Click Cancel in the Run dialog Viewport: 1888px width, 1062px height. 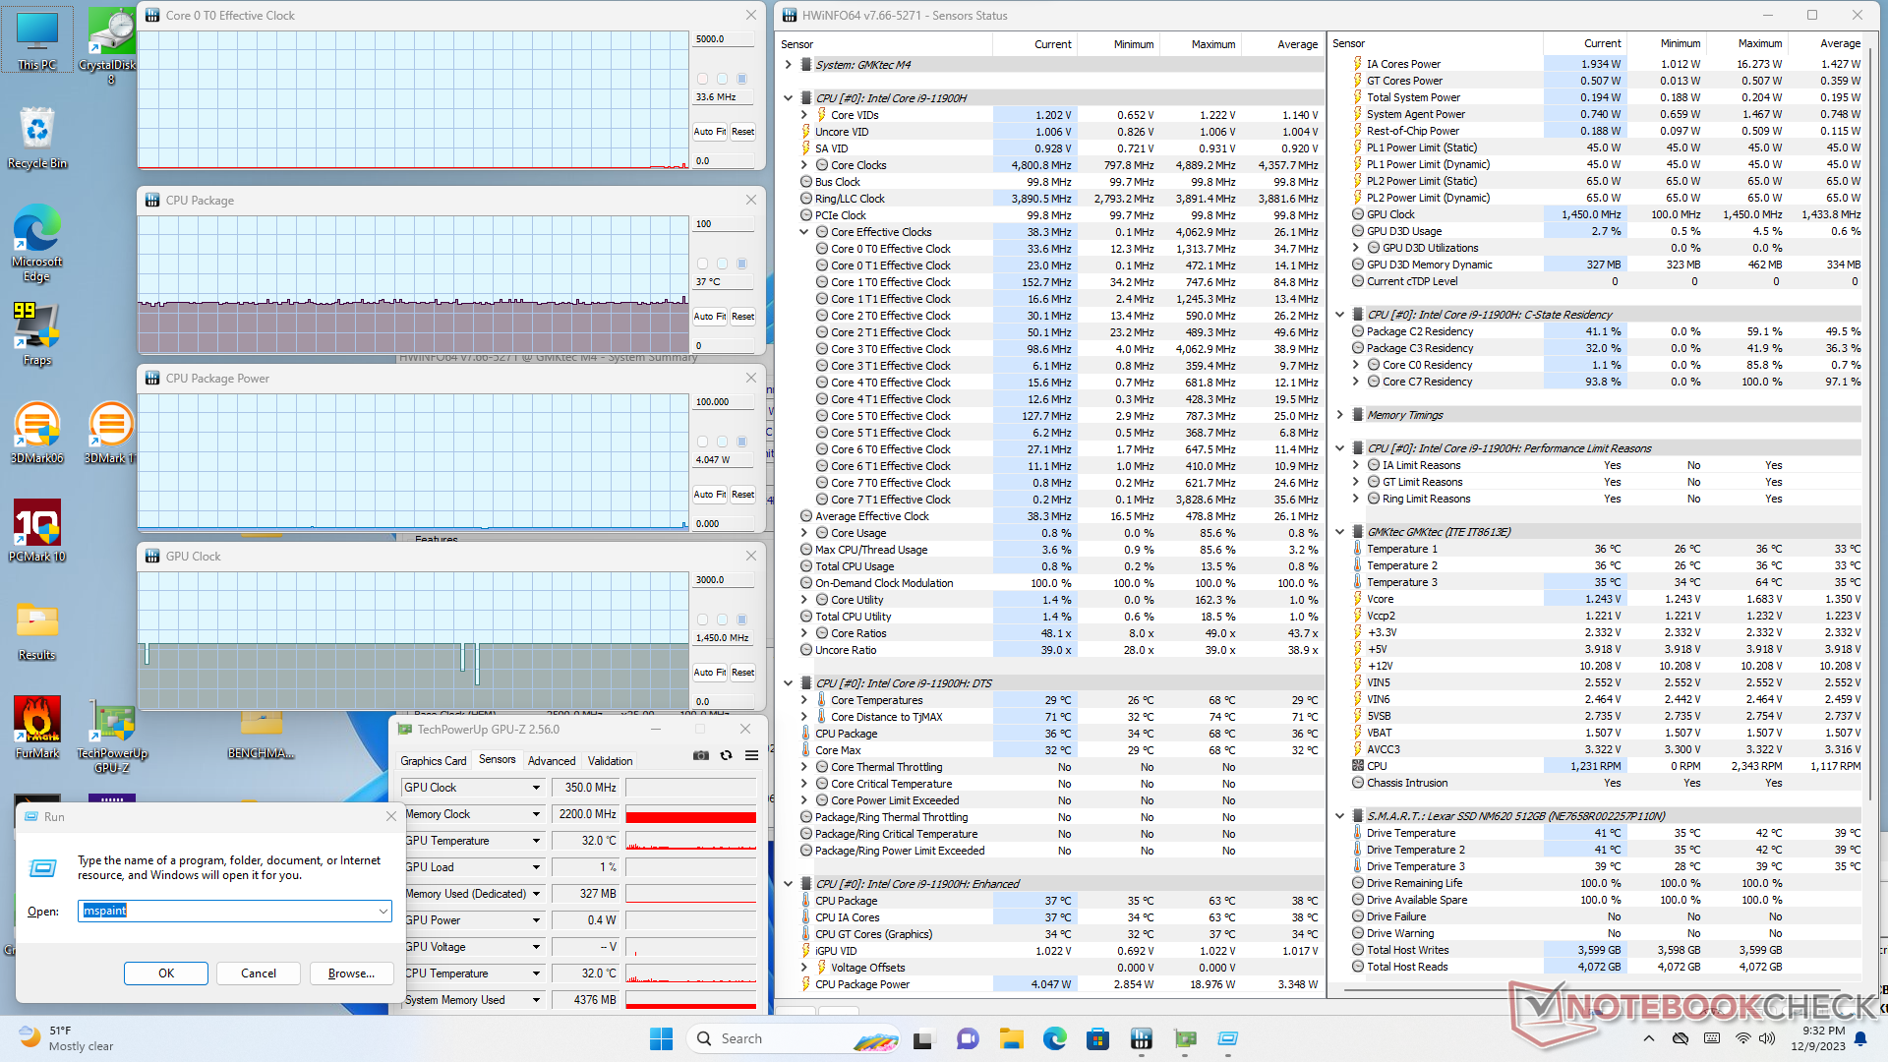259,973
